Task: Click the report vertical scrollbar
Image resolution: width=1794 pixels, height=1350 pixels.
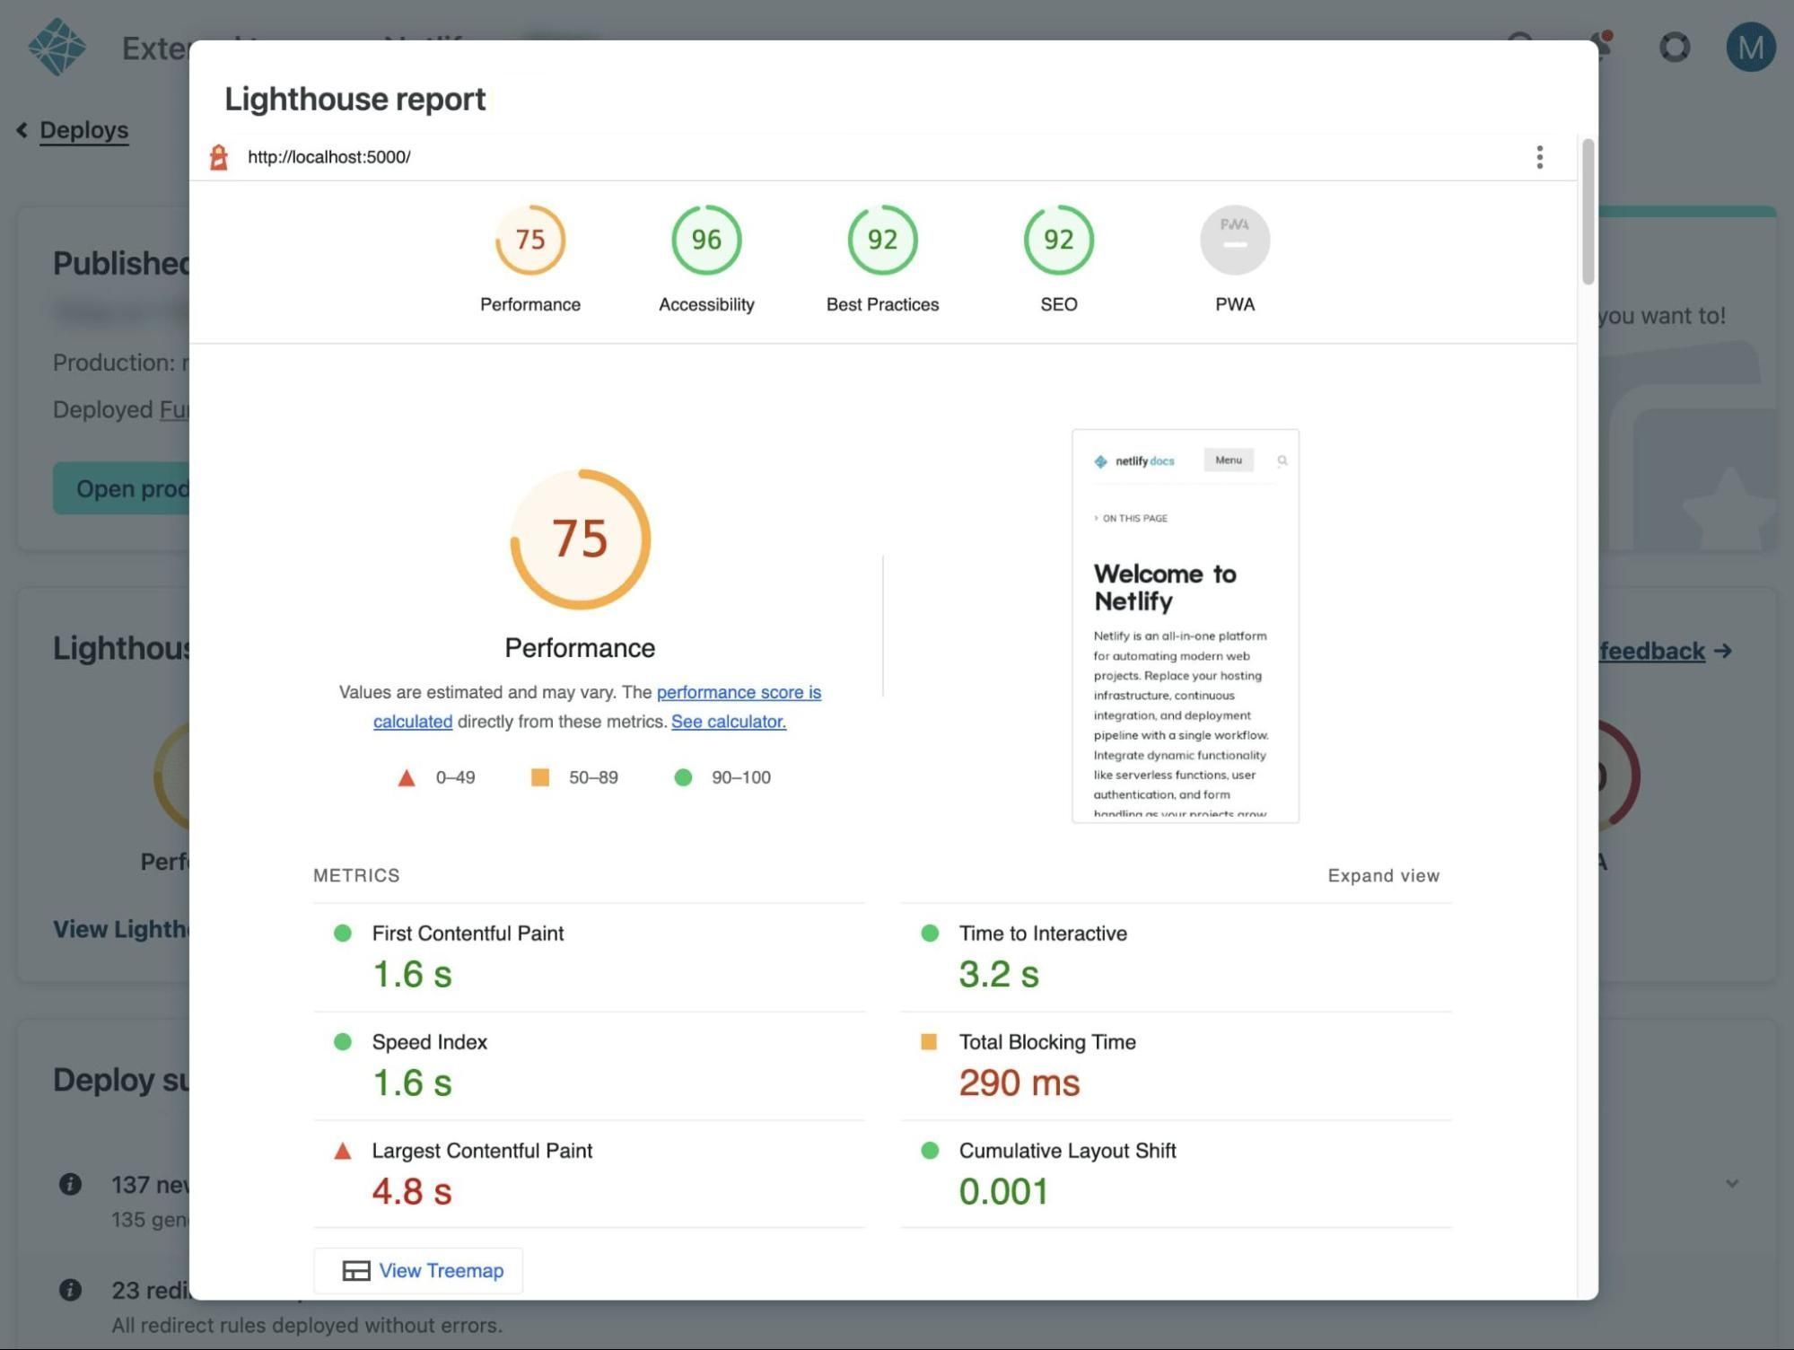Action: click(1588, 212)
